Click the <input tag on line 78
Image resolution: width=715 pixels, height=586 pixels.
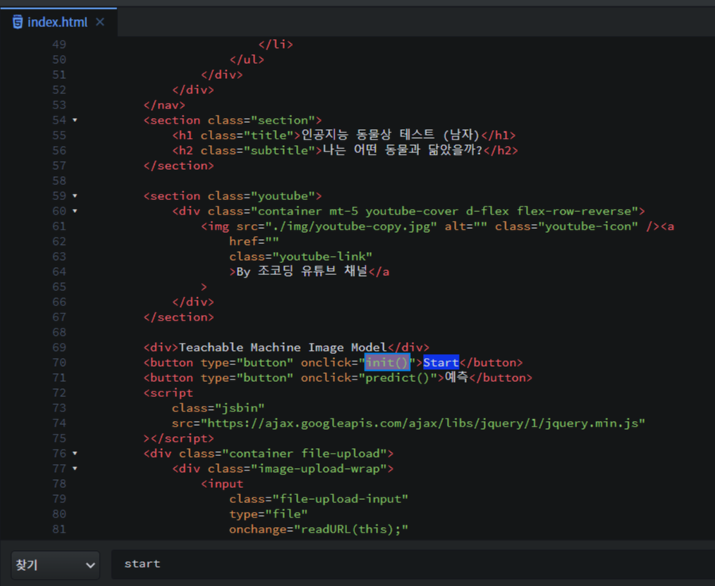click(222, 484)
